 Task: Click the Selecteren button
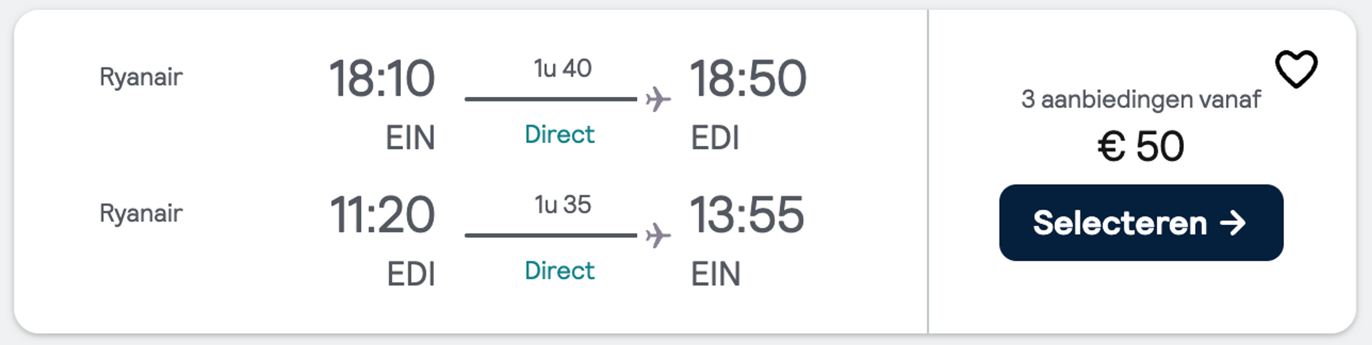pyautogui.click(x=1141, y=222)
